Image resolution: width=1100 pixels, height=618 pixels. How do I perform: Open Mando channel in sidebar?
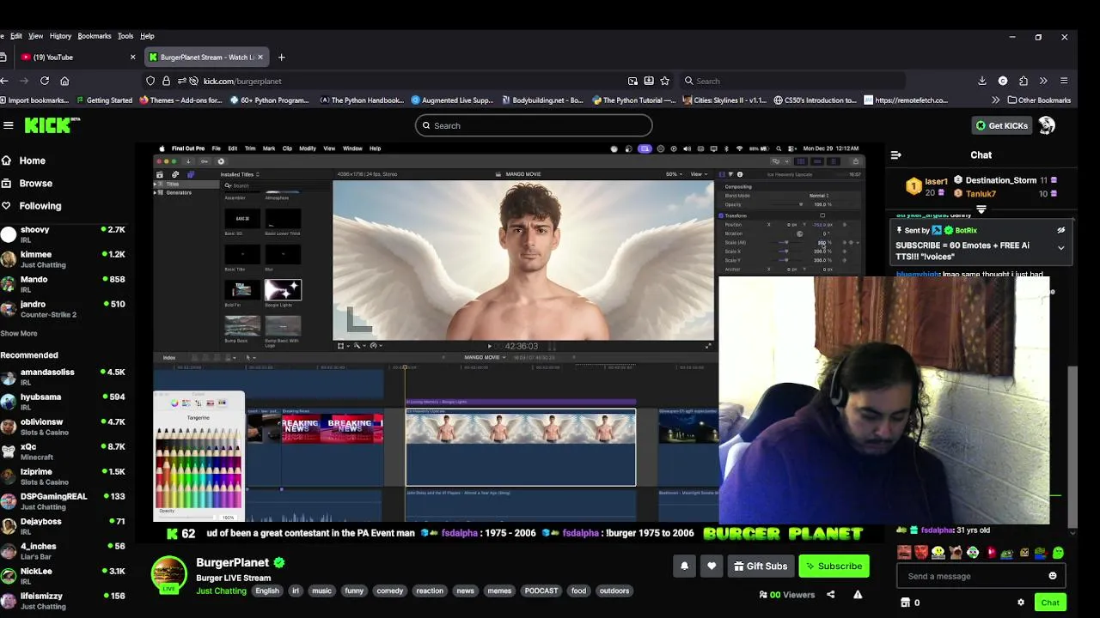(x=64, y=284)
